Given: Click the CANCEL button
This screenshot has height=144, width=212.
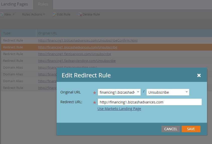Looking at the screenshot, I should (171, 129).
